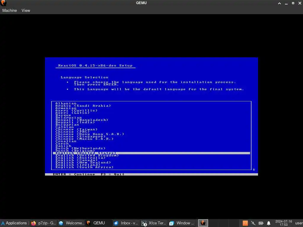
Task: Select Bengali (Bangladesh) language
Action: 82,120
